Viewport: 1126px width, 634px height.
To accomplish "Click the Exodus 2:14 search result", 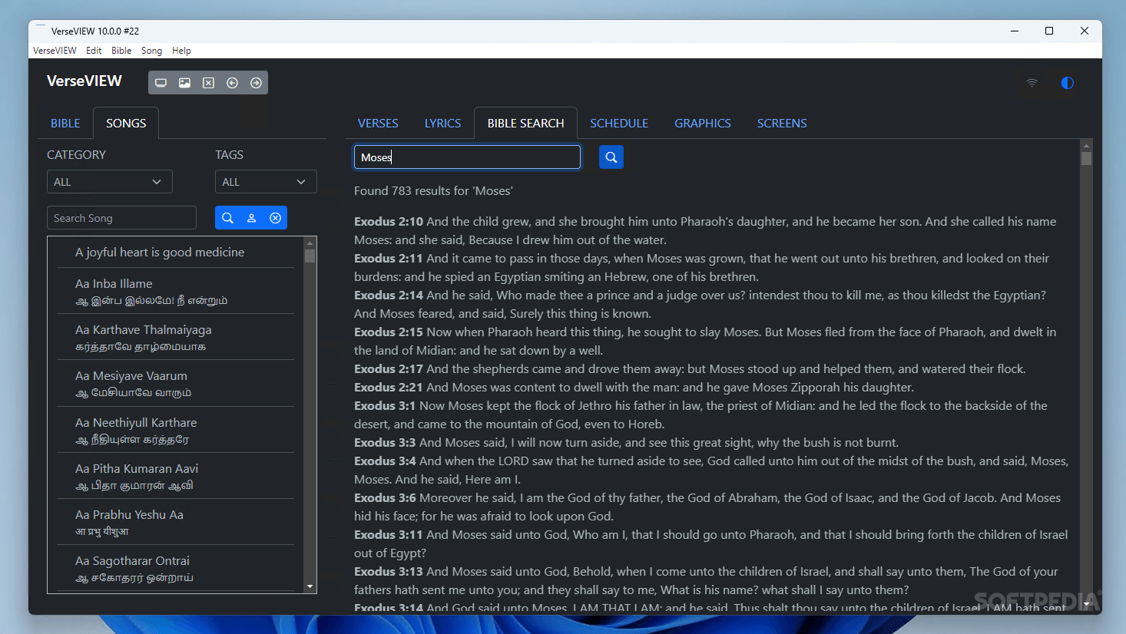I will pyautogui.click(x=700, y=305).
